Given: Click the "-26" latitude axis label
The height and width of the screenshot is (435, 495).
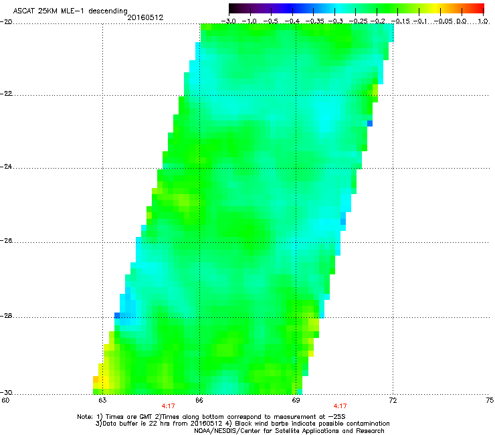Looking at the screenshot, I should [6, 241].
